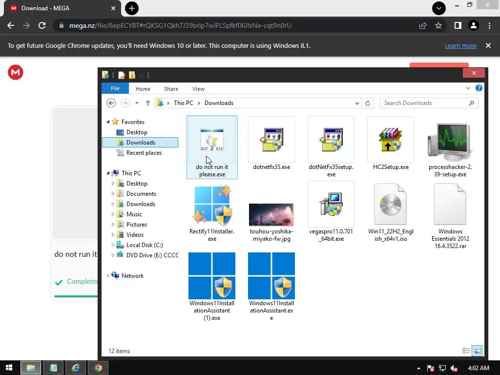This screenshot has height=375, width=500.
Task: Refresh the Downloads folder view
Action: pyautogui.click(x=368, y=103)
